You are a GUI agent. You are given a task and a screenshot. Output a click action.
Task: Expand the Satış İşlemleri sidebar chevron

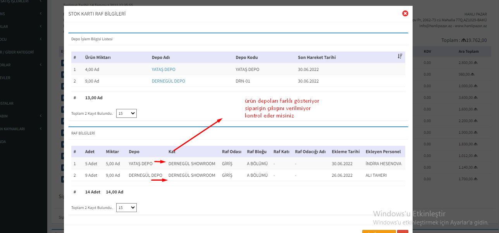41,1
